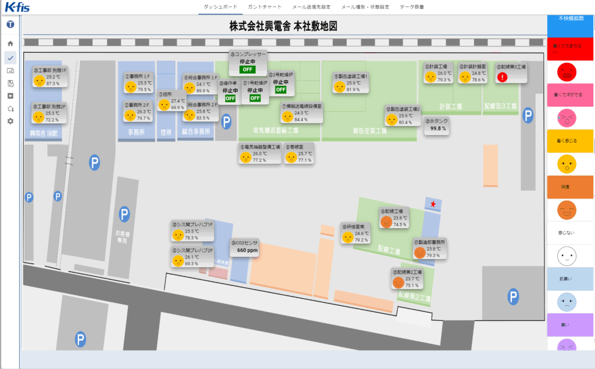The height and width of the screenshot is (369, 595).
Task: Toggle the 操作卓 OFF indicator
Action: coord(230,99)
